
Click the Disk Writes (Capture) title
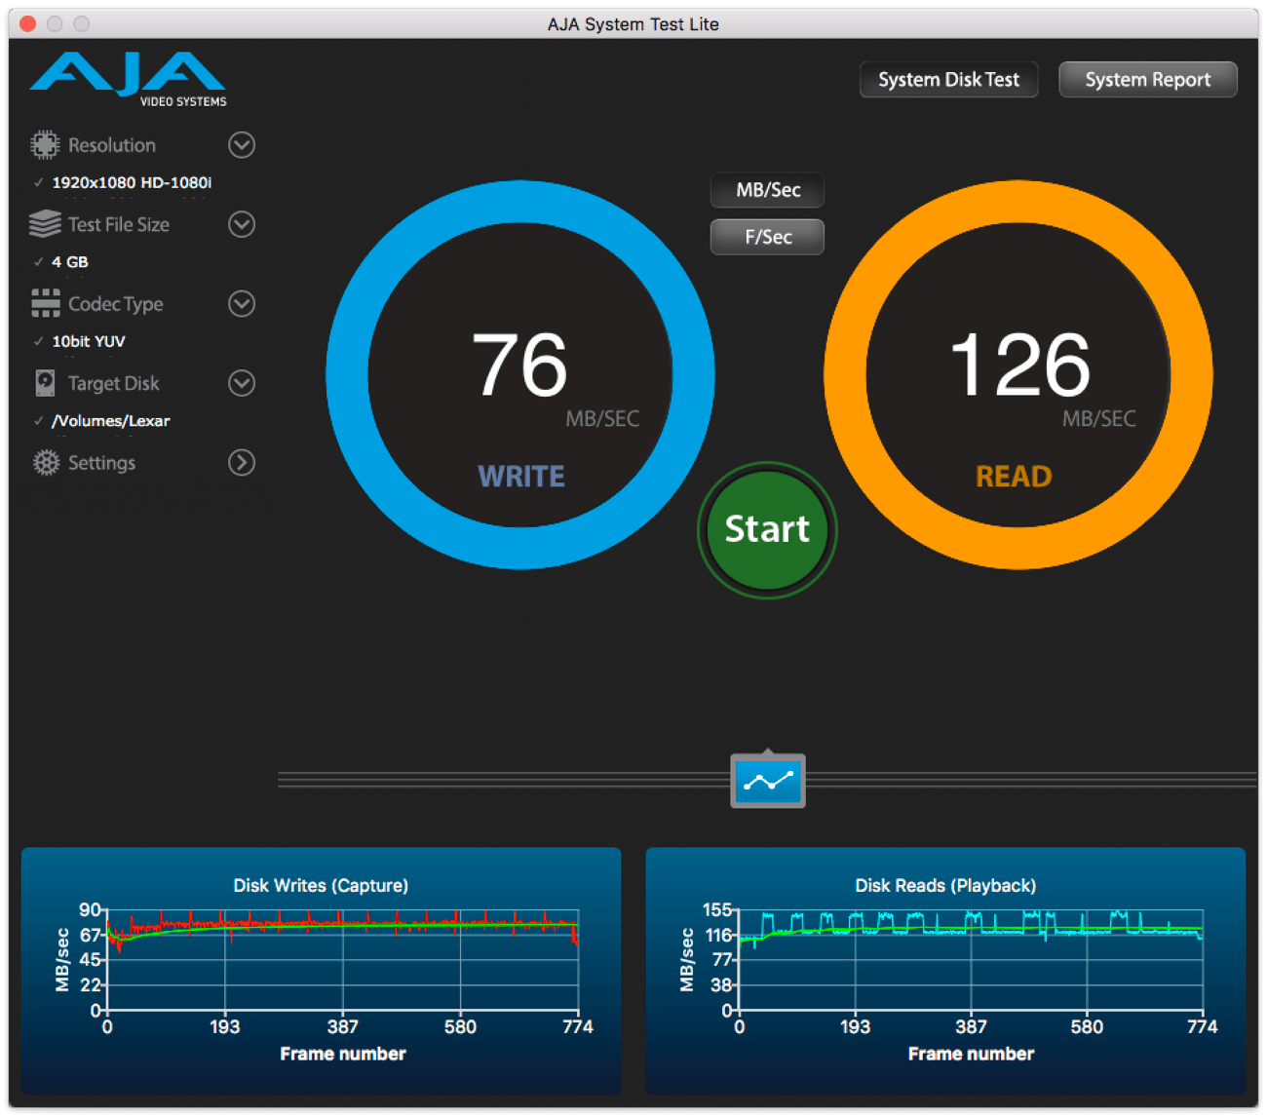[x=321, y=885]
